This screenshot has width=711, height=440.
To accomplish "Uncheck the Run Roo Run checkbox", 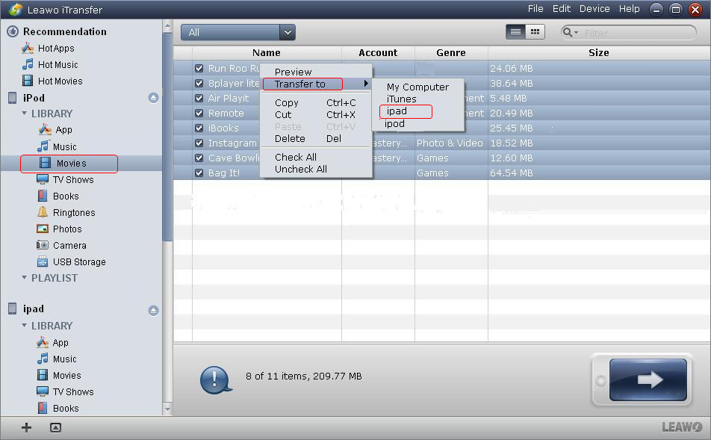I will point(199,68).
